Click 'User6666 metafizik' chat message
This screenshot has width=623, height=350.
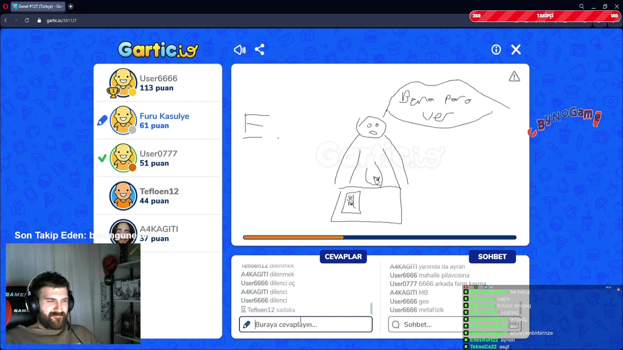pyautogui.click(x=417, y=310)
